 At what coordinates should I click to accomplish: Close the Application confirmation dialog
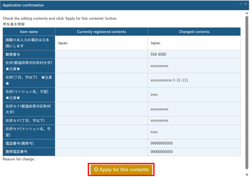(246, 4)
